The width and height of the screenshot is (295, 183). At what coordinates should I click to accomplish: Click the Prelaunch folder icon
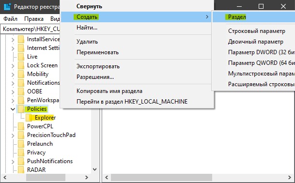coord(21,144)
